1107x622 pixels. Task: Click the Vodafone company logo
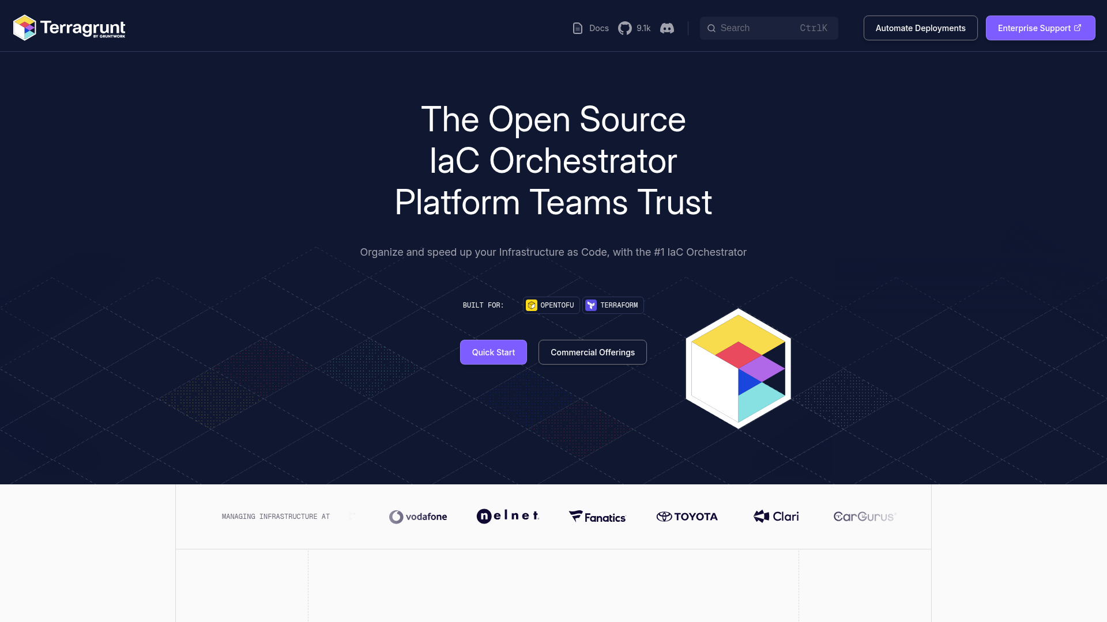(x=417, y=517)
